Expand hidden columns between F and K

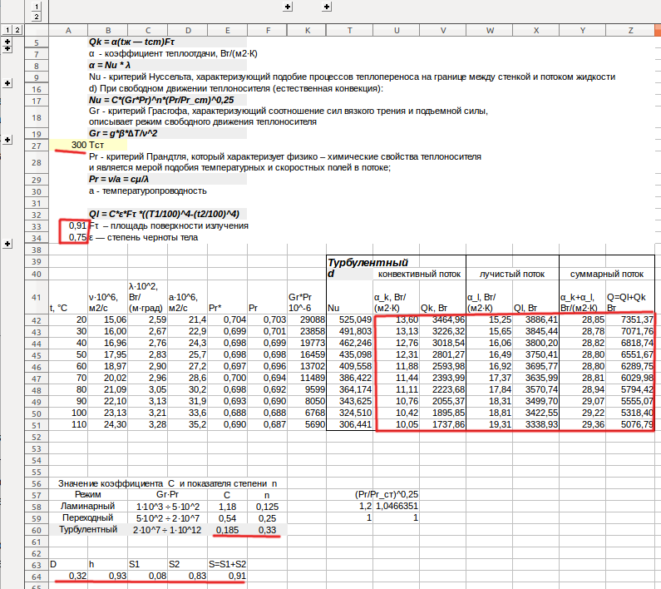(x=288, y=6)
